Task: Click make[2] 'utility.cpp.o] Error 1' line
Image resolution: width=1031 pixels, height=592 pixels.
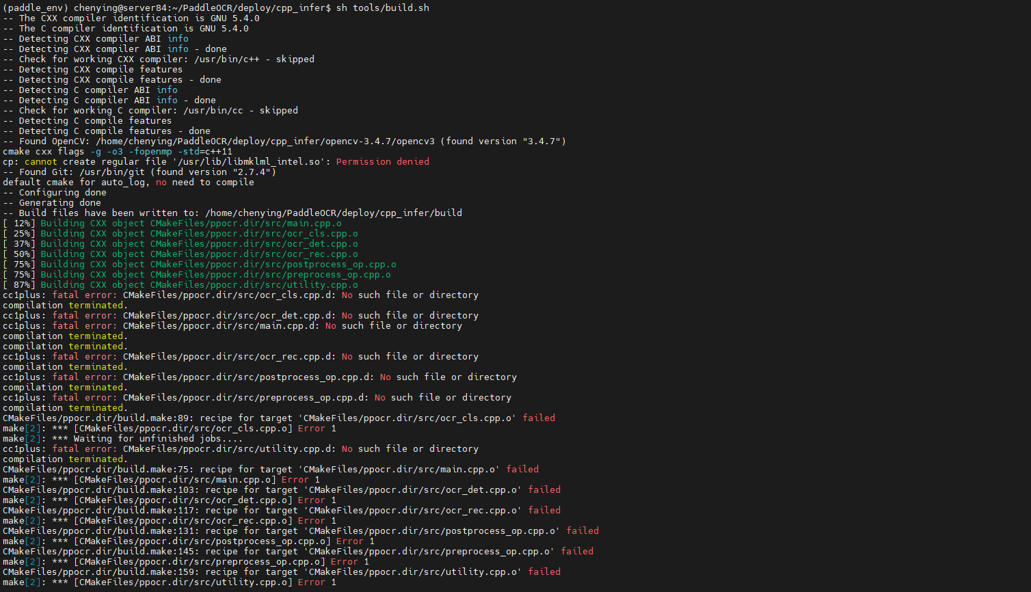Action: (170, 582)
